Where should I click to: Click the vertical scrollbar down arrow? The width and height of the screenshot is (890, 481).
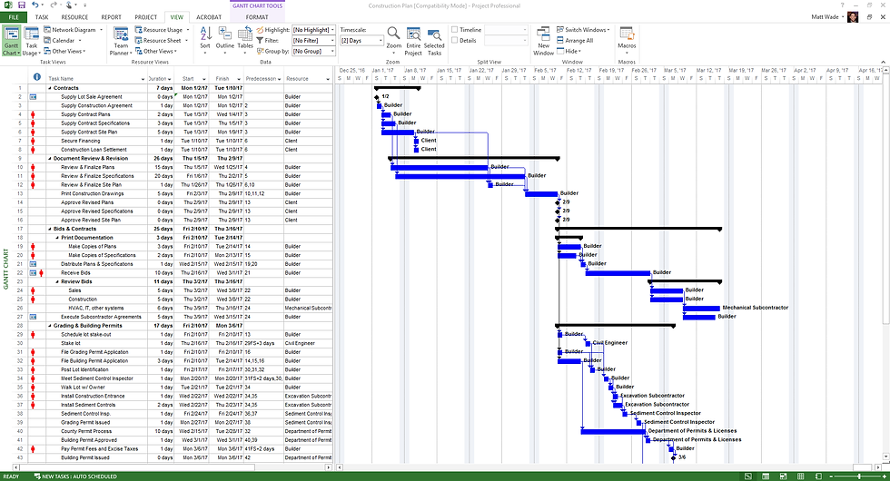click(x=885, y=456)
